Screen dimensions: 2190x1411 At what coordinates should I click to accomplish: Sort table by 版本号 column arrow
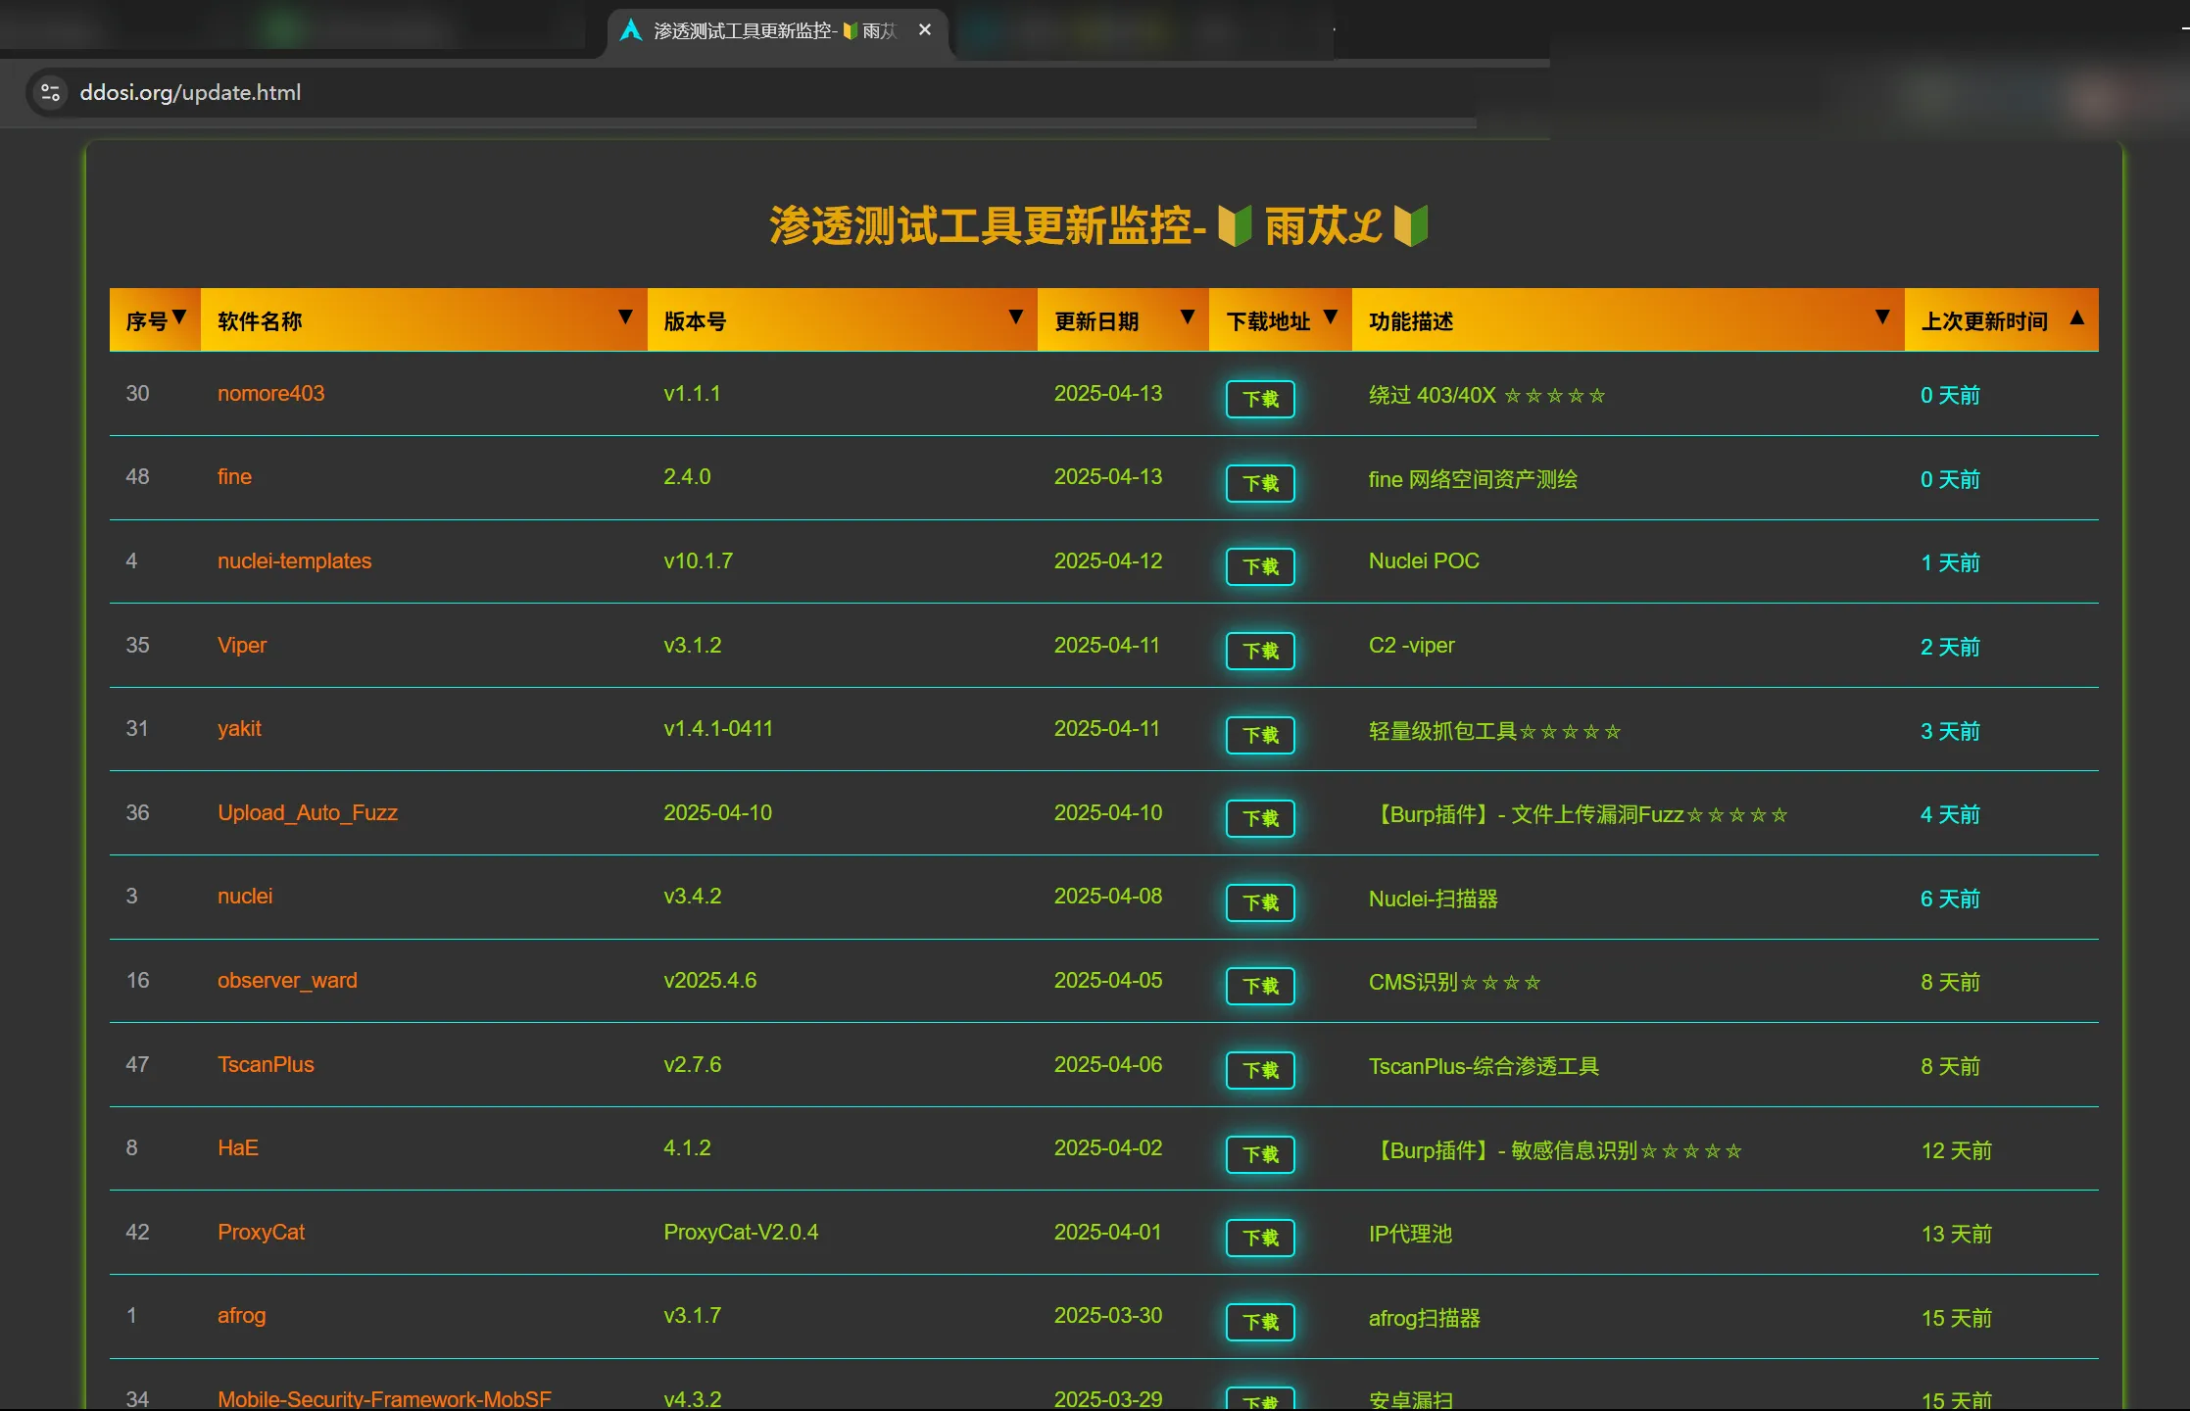coord(1015,317)
